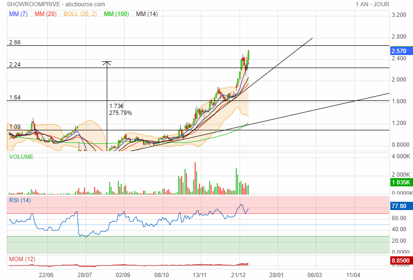Click the 60.00 RSI axis label
Screen dimensions: 413x280
(399, 218)
